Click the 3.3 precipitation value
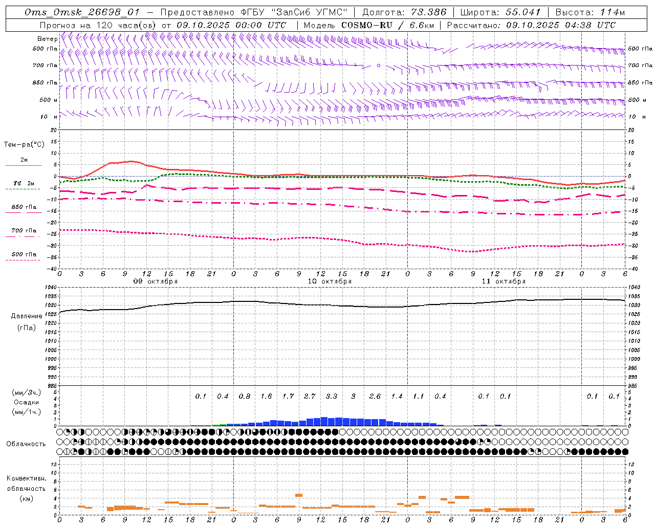The height and width of the screenshot is (524, 655). [x=332, y=396]
